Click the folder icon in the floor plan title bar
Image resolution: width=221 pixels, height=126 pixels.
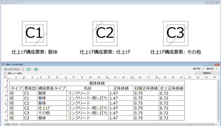point(3,3)
